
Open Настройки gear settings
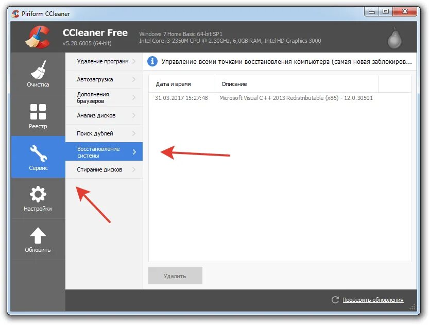pos(38,198)
